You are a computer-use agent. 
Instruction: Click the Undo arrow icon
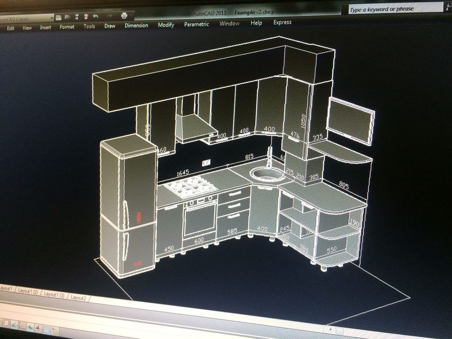[x=95, y=16]
